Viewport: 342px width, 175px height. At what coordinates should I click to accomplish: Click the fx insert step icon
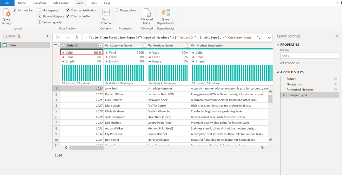click(x=76, y=37)
